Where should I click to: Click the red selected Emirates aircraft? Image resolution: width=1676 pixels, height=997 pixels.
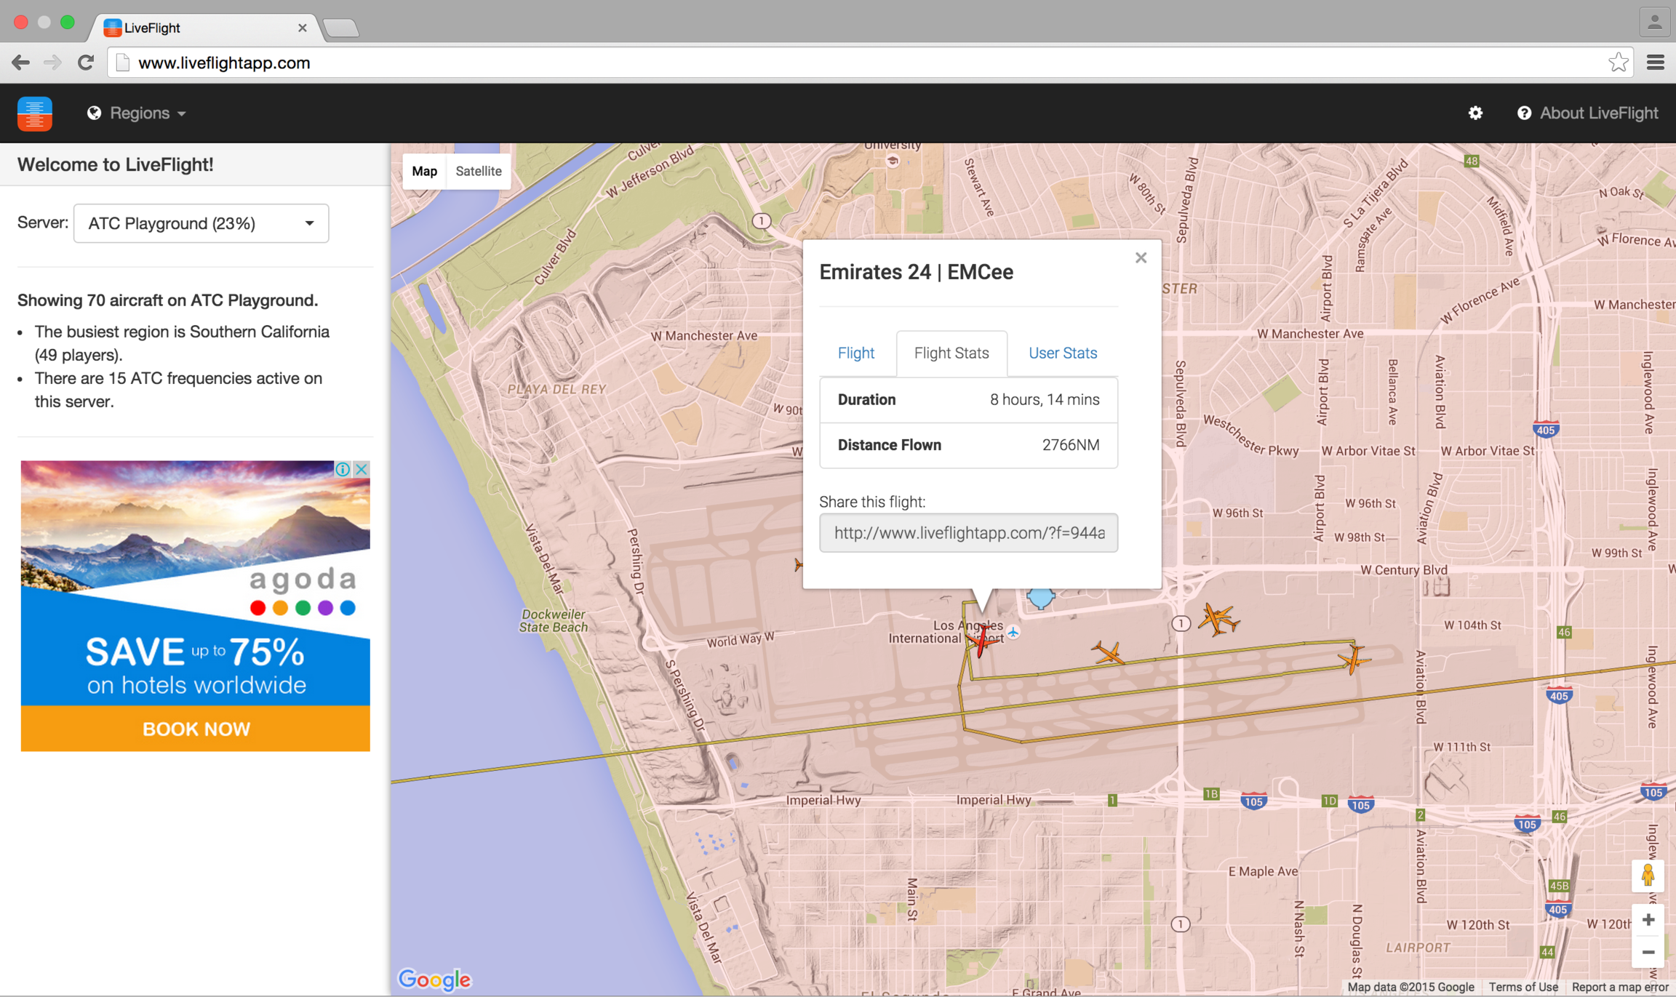[x=983, y=641]
